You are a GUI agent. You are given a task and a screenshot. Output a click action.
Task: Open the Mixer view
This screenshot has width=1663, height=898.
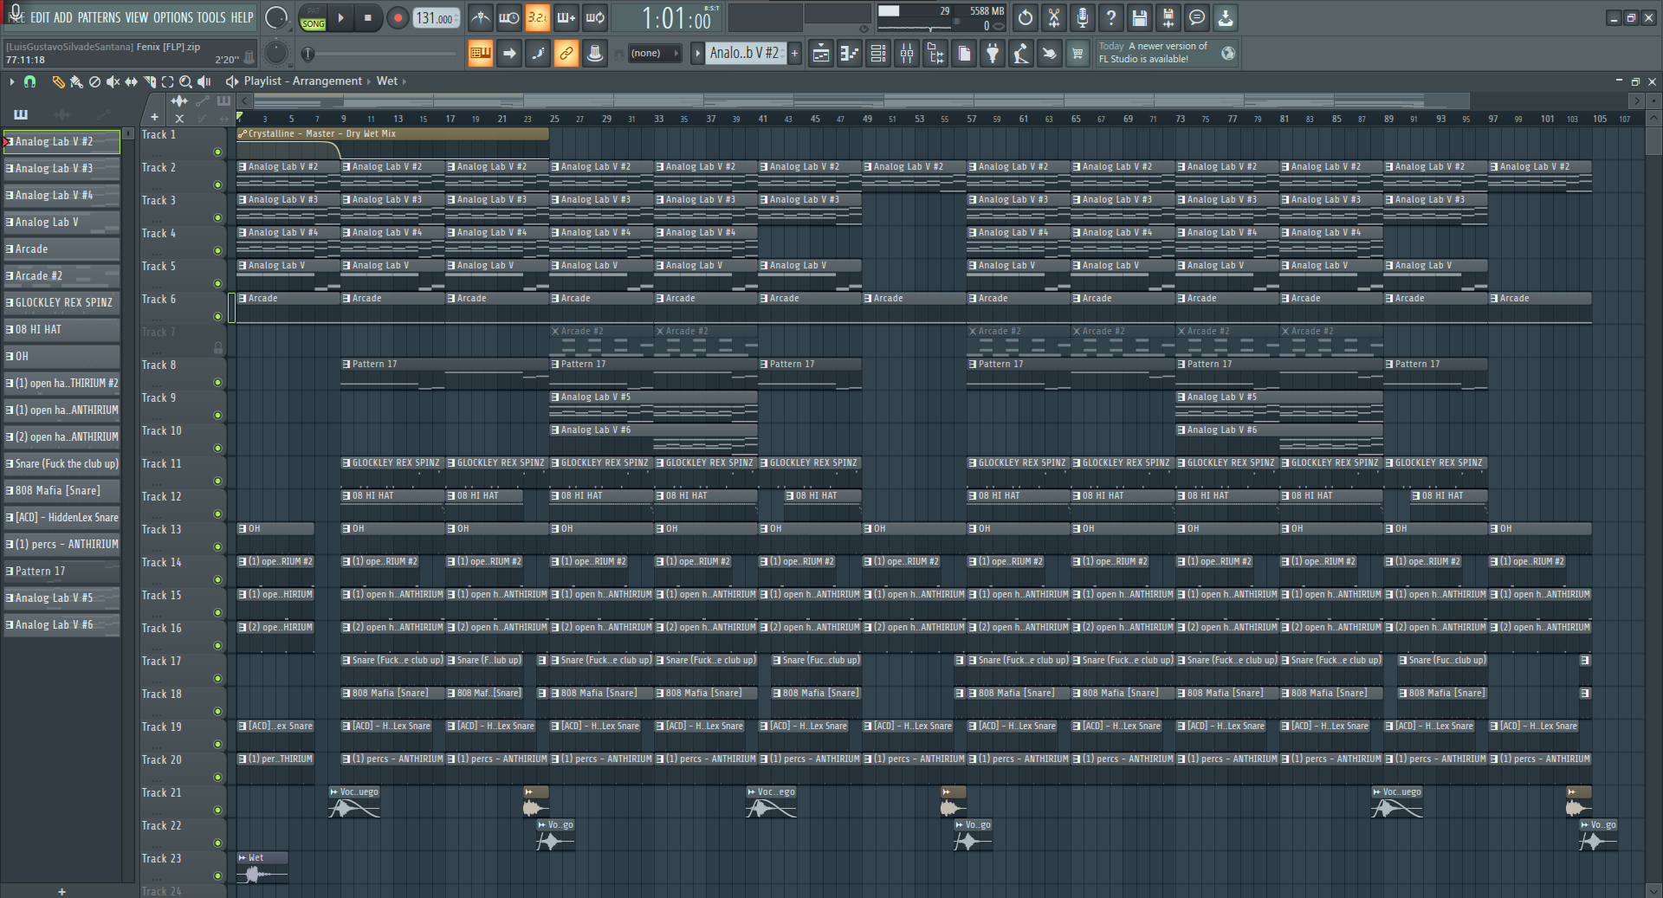907,54
